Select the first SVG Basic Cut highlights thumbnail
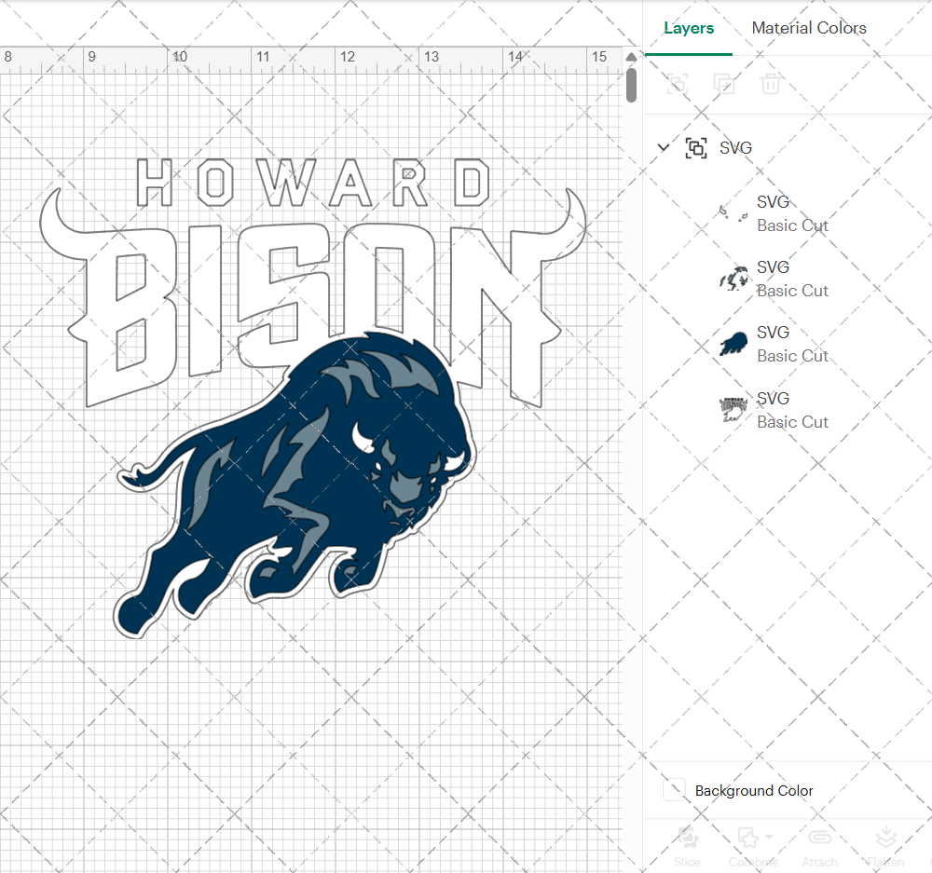 pyautogui.click(x=733, y=213)
